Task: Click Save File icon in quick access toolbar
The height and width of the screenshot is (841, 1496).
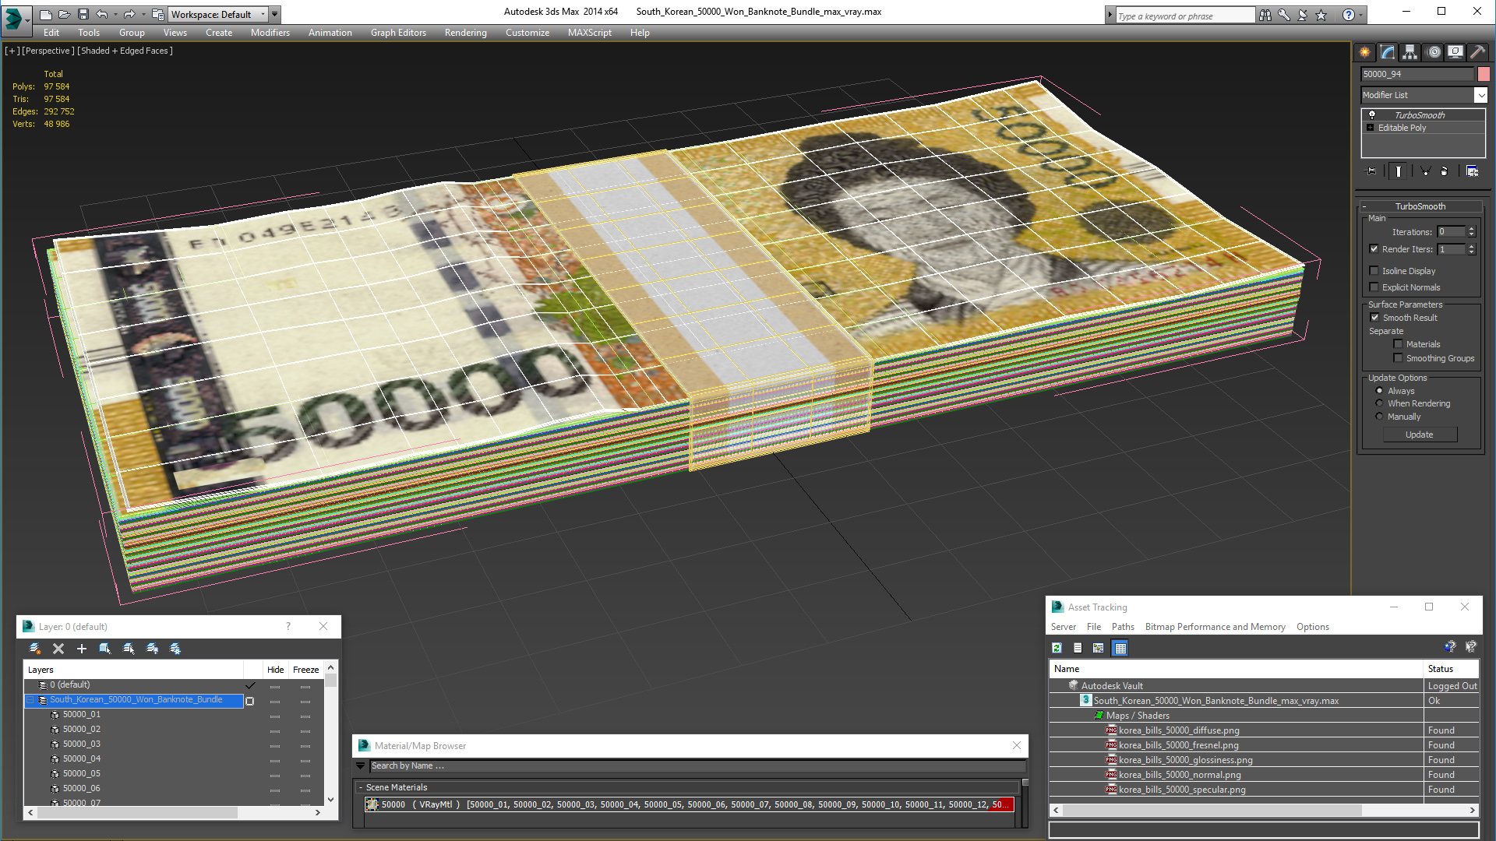Action: point(83,14)
